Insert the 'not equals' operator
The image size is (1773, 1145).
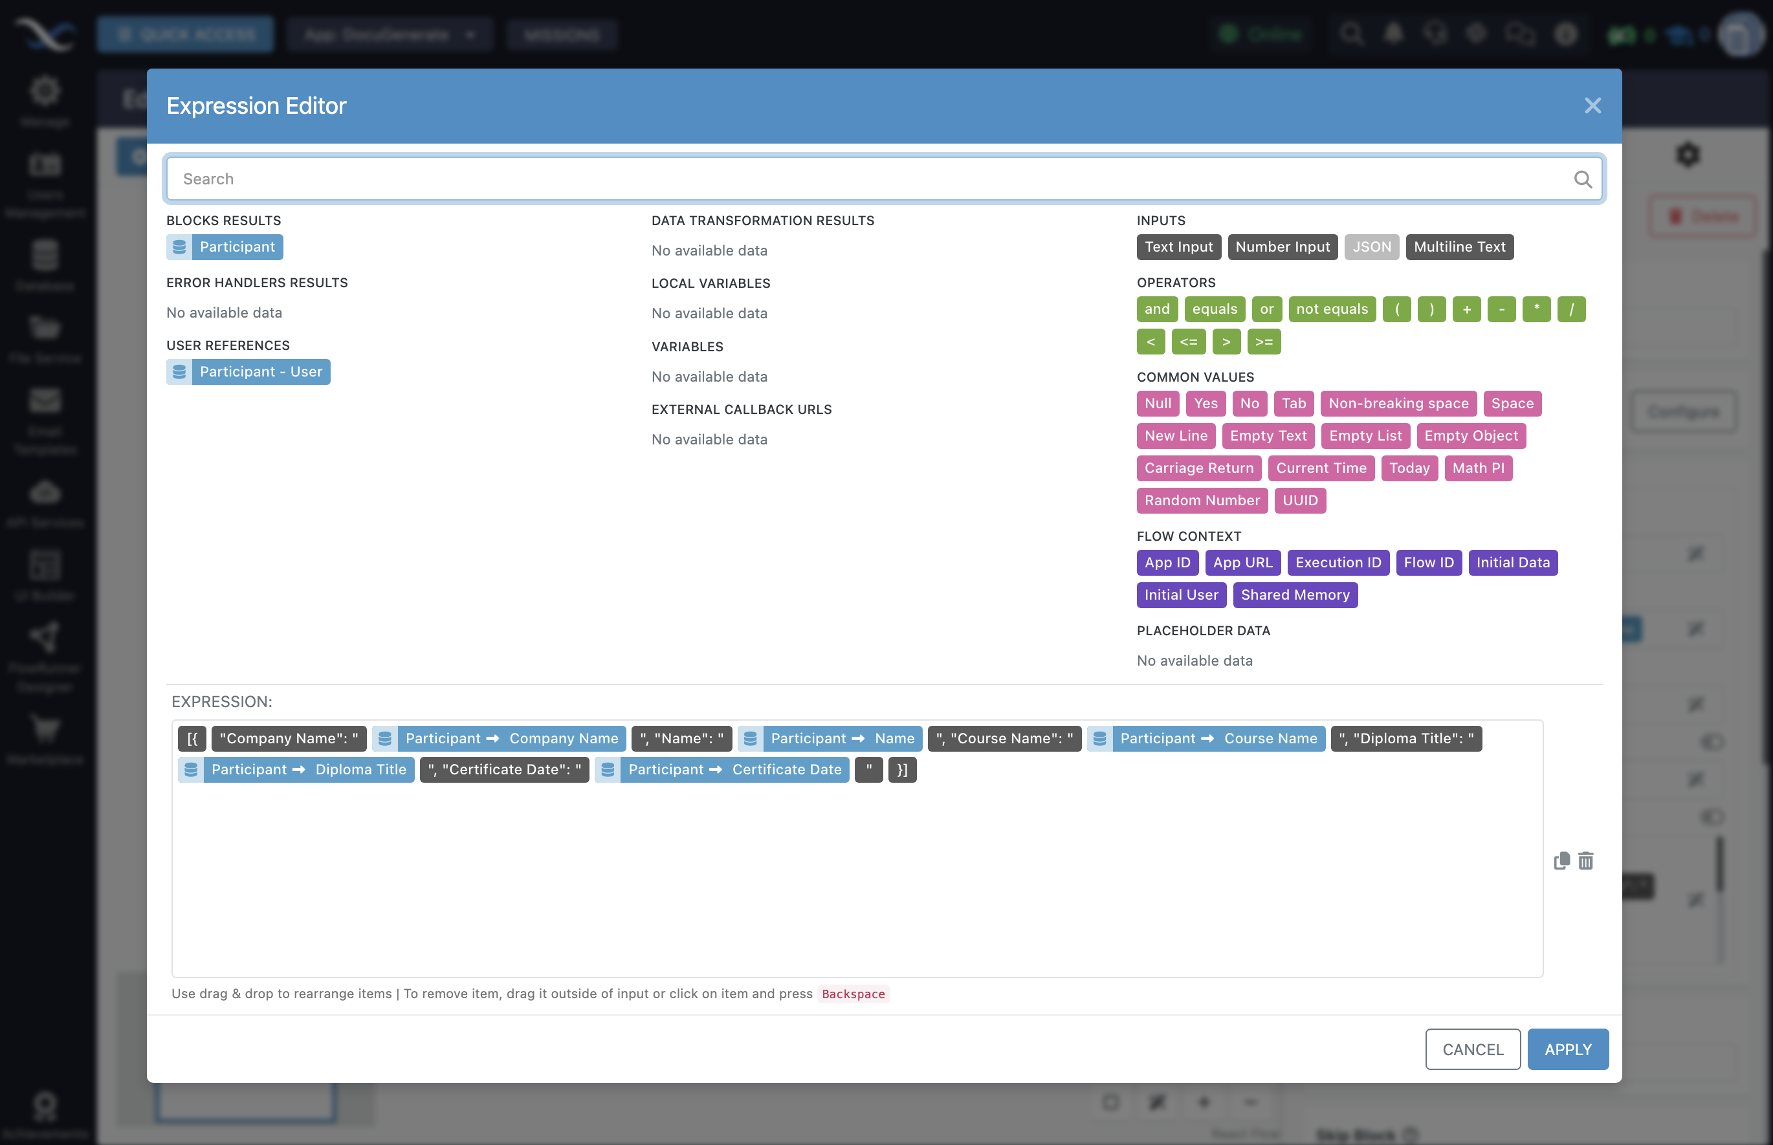click(x=1331, y=309)
